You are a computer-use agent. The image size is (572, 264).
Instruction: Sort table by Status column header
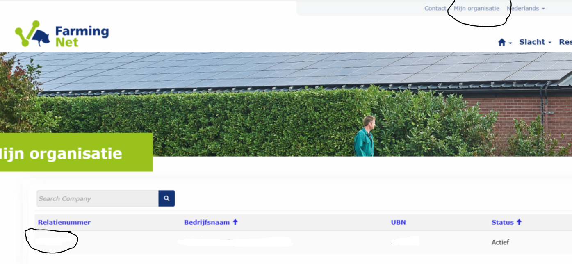click(503, 222)
